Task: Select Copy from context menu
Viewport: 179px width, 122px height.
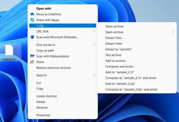Action: [x=63, y=89]
